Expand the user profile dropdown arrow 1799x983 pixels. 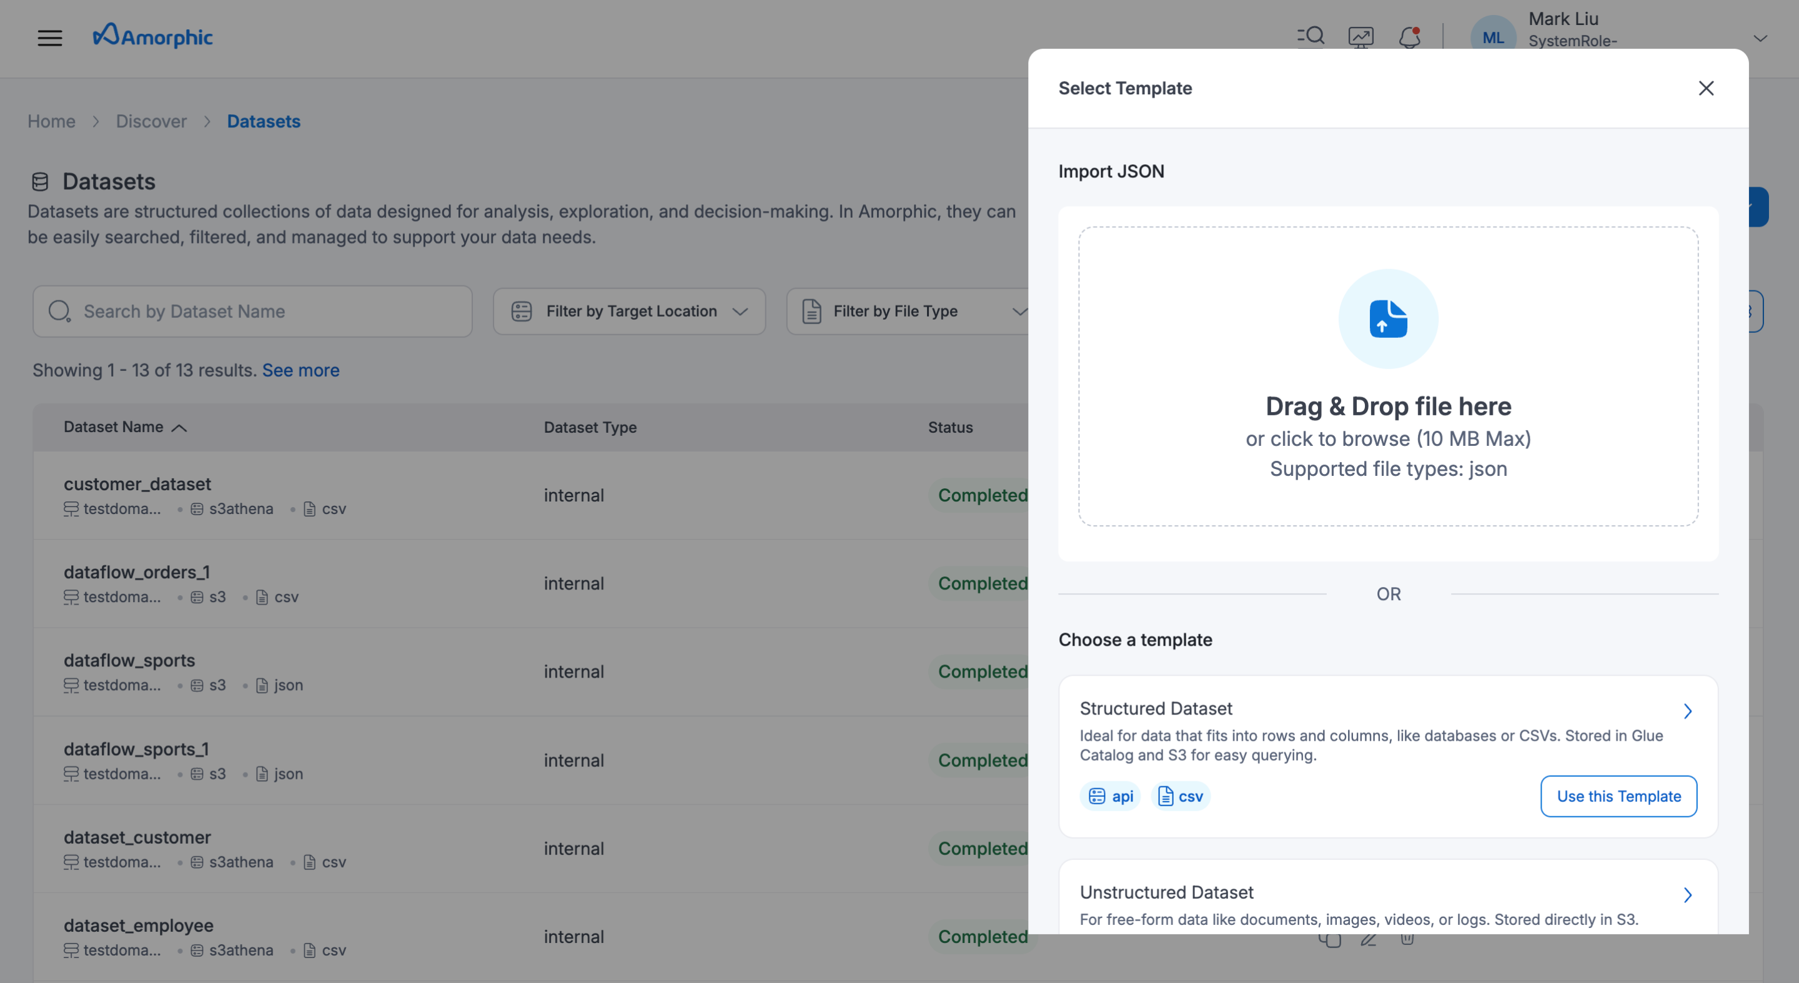pos(1760,37)
